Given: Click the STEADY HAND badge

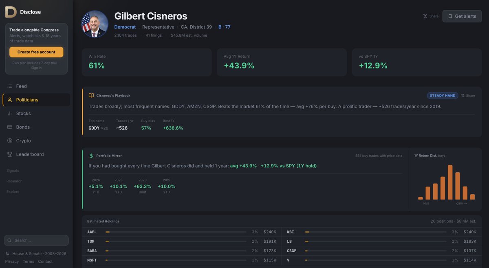Looking at the screenshot, I should [x=443, y=96].
